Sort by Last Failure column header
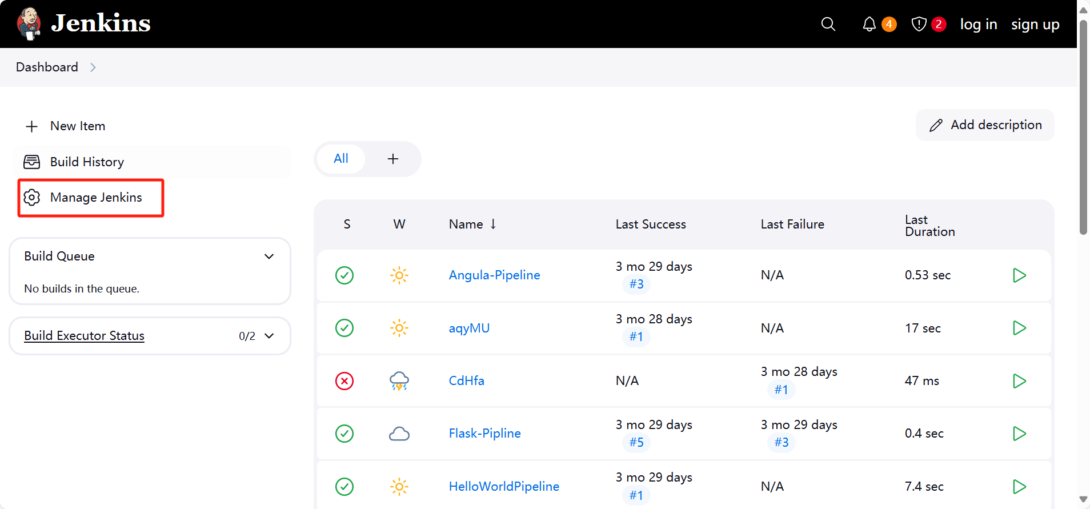 792,225
